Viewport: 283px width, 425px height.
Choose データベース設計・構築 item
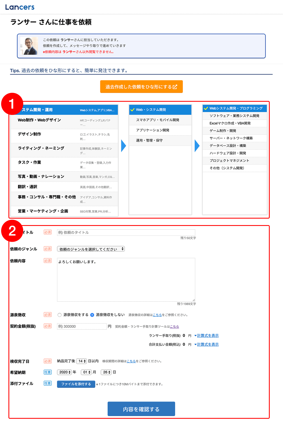click(235, 146)
